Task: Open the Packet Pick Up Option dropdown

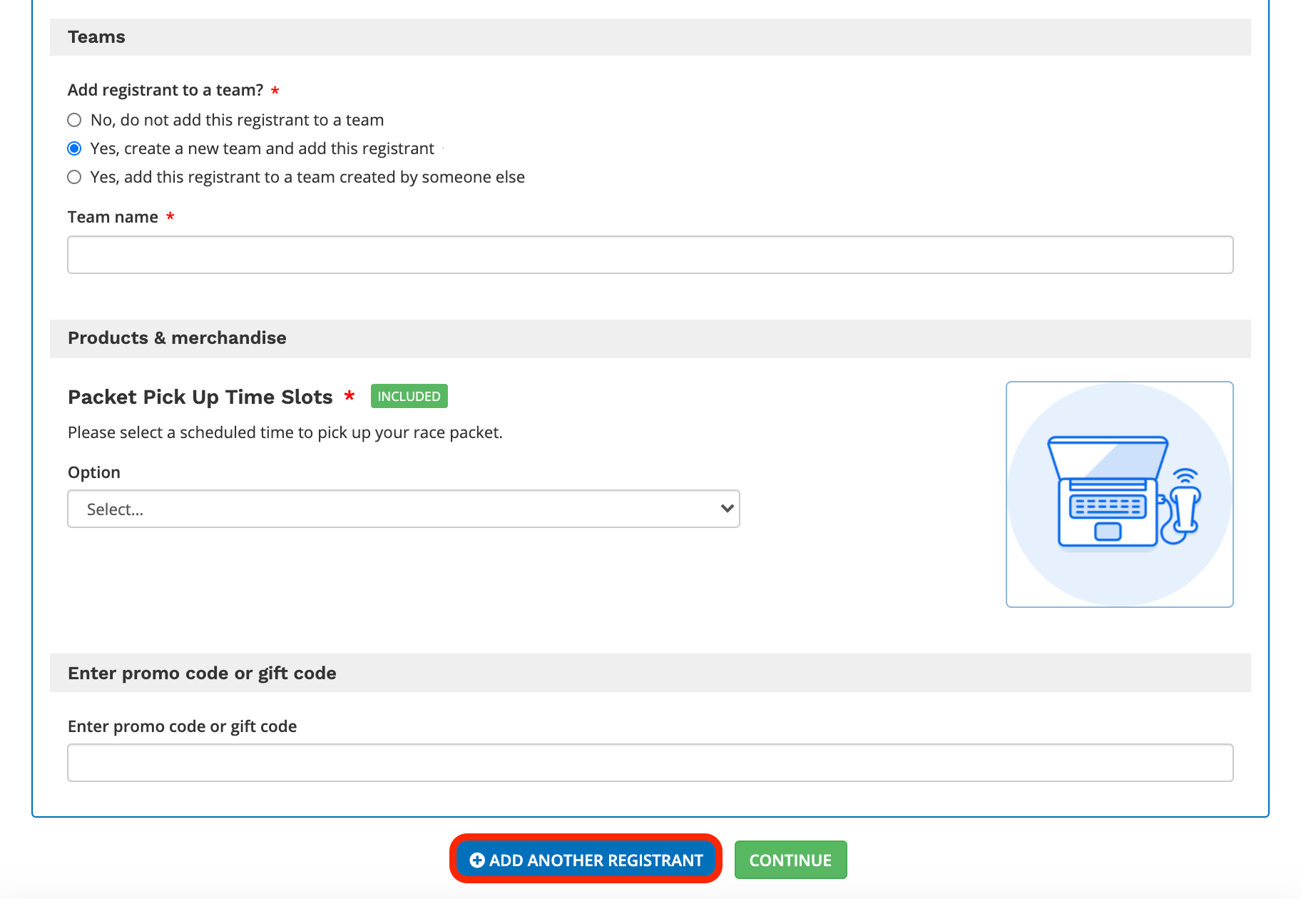Action: (x=403, y=509)
